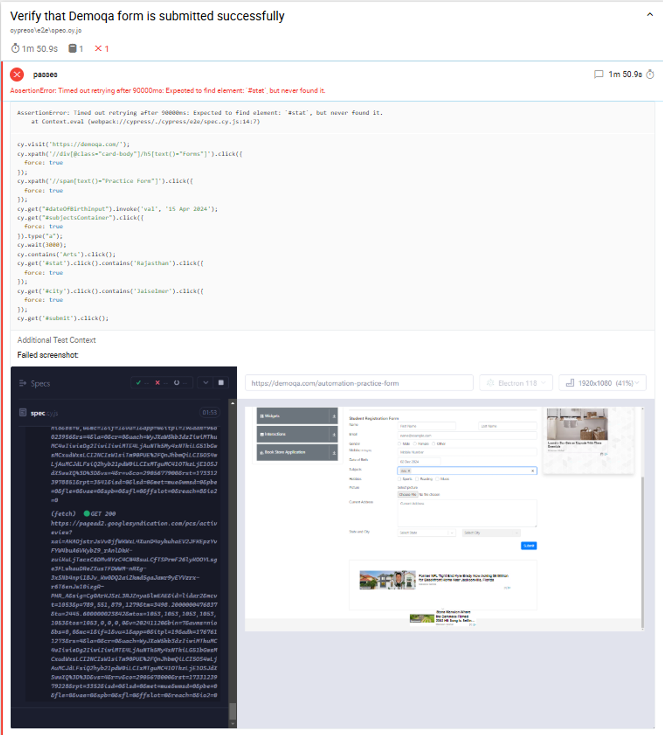Click the pending spinner counter icon

[x=177, y=383]
